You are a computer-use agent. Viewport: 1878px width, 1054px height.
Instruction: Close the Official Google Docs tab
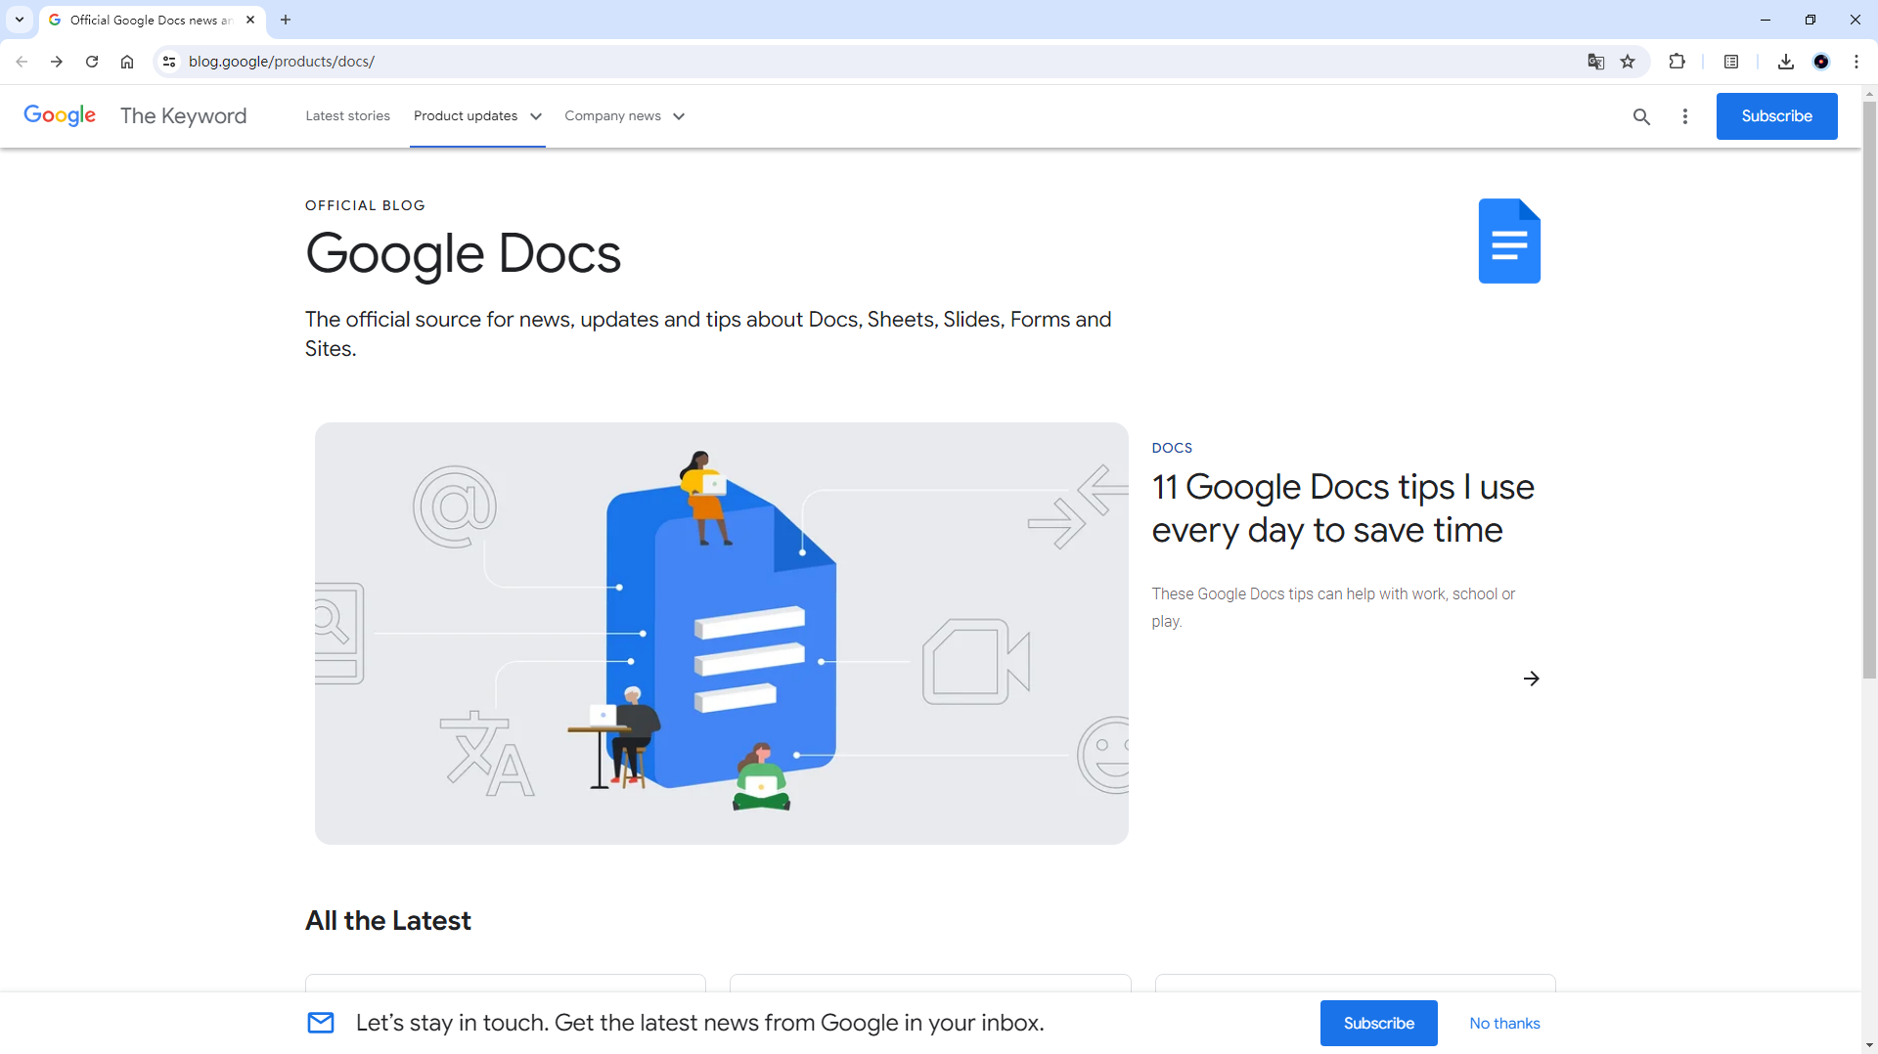click(250, 20)
